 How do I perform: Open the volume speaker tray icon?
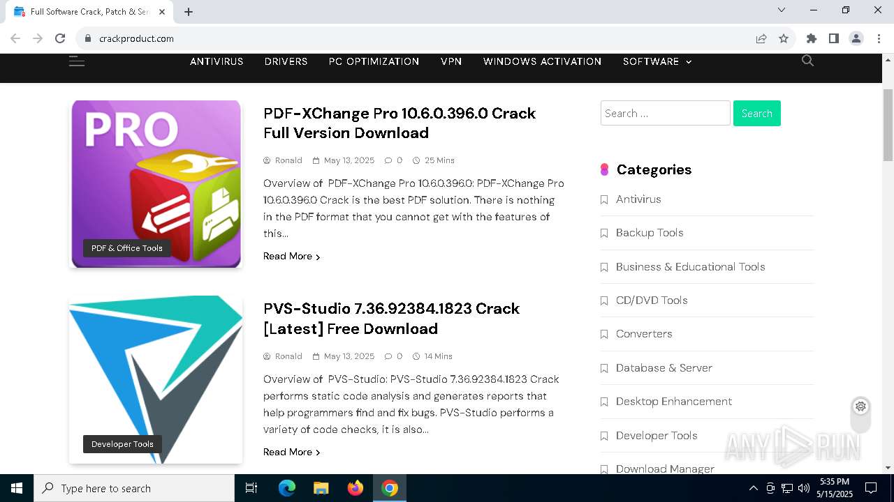pyautogui.click(x=803, y=488)
